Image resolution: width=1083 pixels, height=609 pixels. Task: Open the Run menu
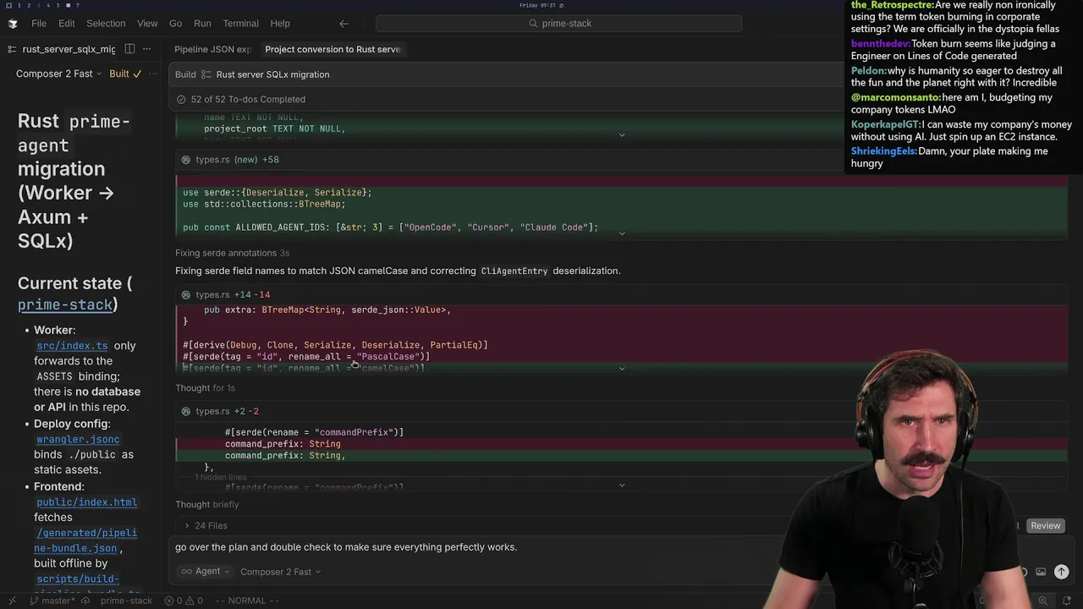[202, 24]
